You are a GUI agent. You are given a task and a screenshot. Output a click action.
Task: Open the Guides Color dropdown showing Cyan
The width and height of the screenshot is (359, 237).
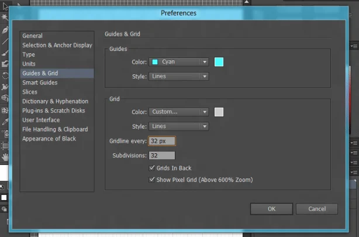(x=178, y=62)
